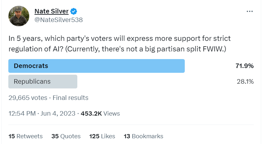View the 453.2K Views analytics
This screenshot has height=144, width=264.
(100, 113)
